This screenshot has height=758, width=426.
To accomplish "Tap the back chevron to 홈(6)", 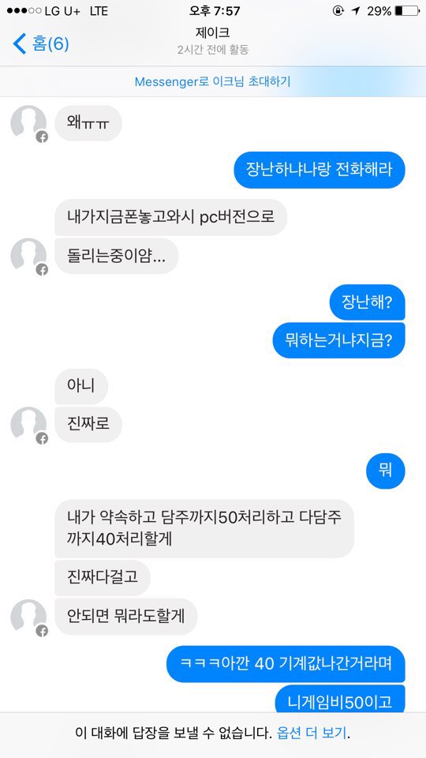I will click(x=19, y=44).
